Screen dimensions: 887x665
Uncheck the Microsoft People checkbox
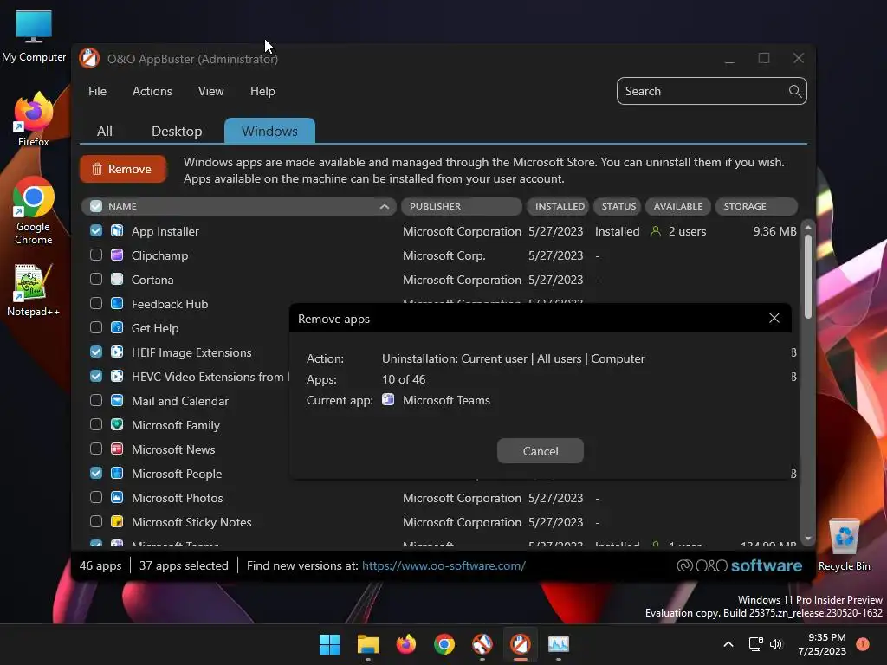(x=96, y=474)
